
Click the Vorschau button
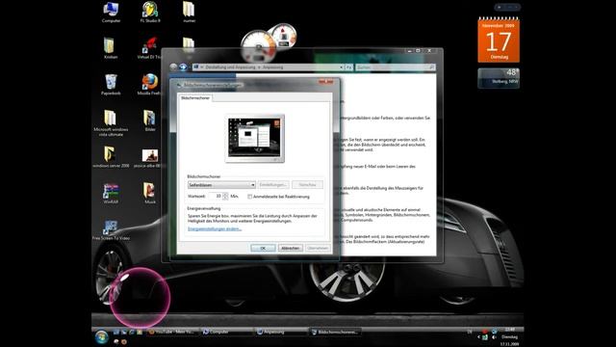coord(307,184)
